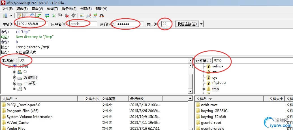293x130 pixels.
Task: Sort local list by 文件名 column
Action: click(x=39, y=99)
